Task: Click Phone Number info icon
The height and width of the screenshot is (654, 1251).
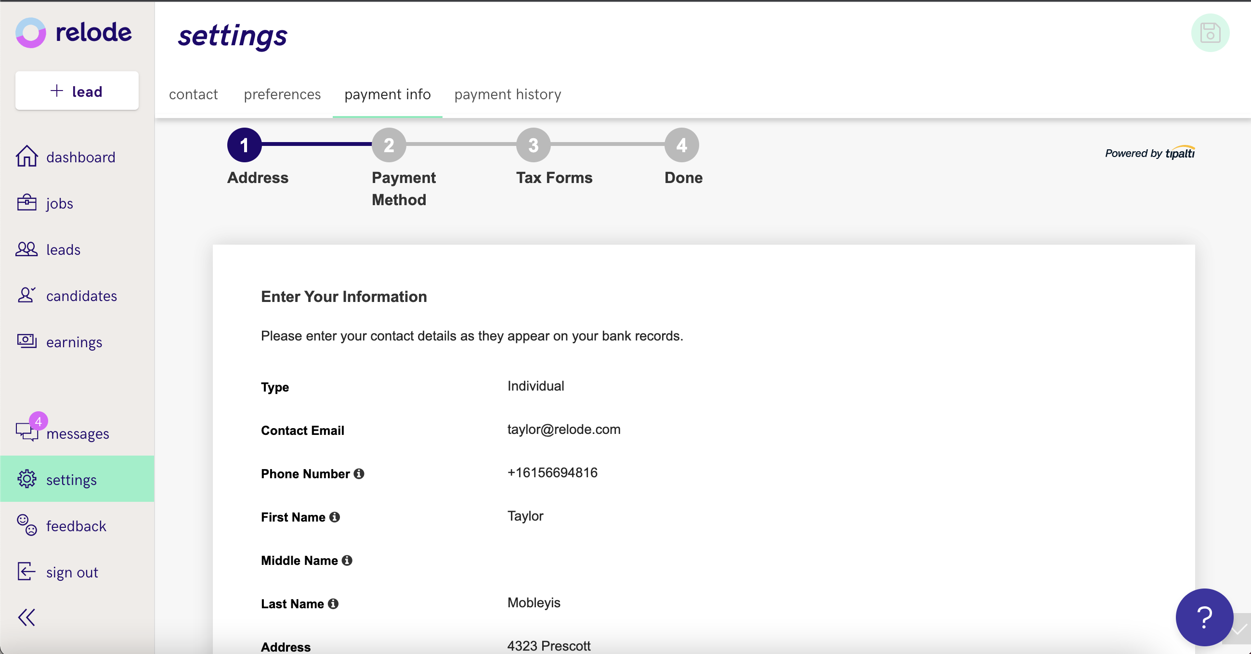Action: (359, 474)
